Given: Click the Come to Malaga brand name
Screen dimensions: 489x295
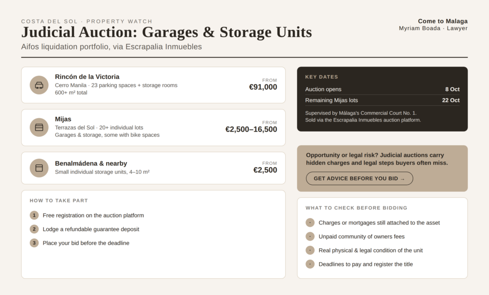Looking at the screenshot, I should click(443, 21).
